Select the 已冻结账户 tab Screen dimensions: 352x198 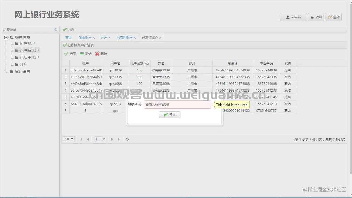[x=150, y=38]
